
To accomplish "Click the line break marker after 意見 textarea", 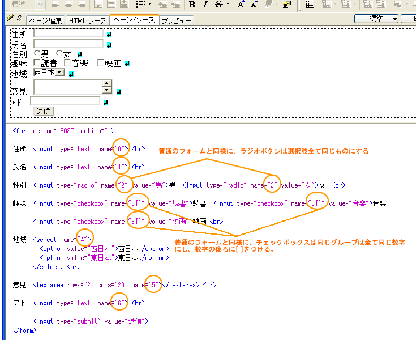I will tap(119, 92).
